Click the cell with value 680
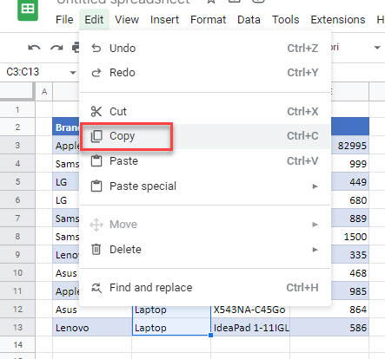This screenshot has width=385, height=359. point(350,199)
